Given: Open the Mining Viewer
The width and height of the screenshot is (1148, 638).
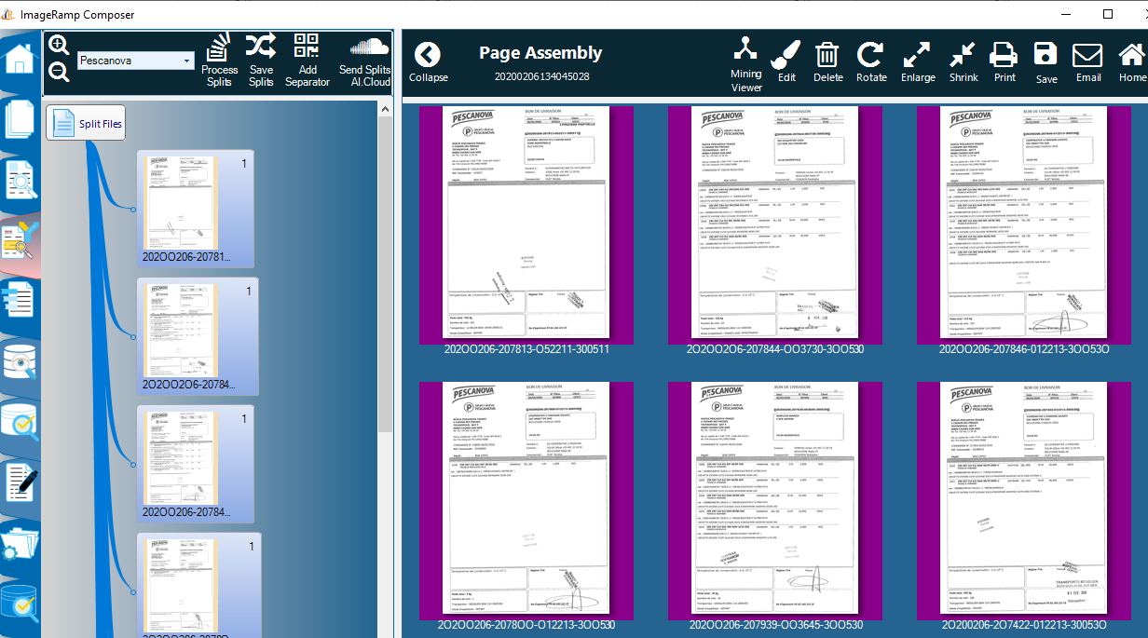Looking at the screenshot, I should point(745,63).
